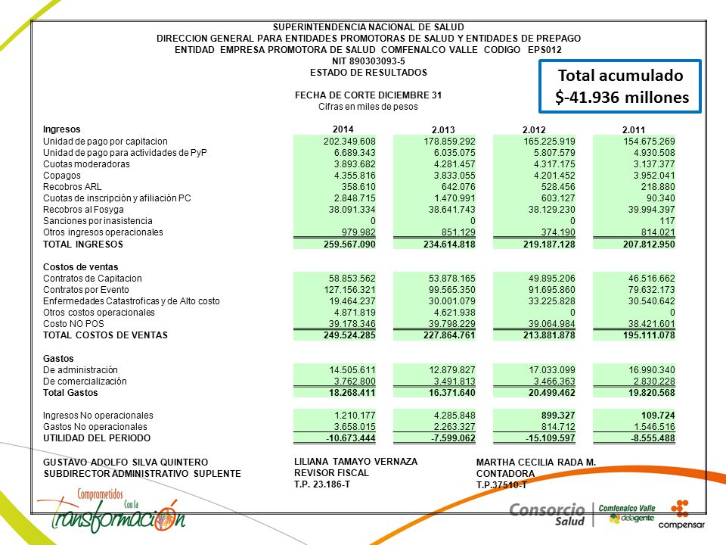Select the 'Cuotas moderadoras' row label
Screen dimensions: 726x545
point(86,164)
